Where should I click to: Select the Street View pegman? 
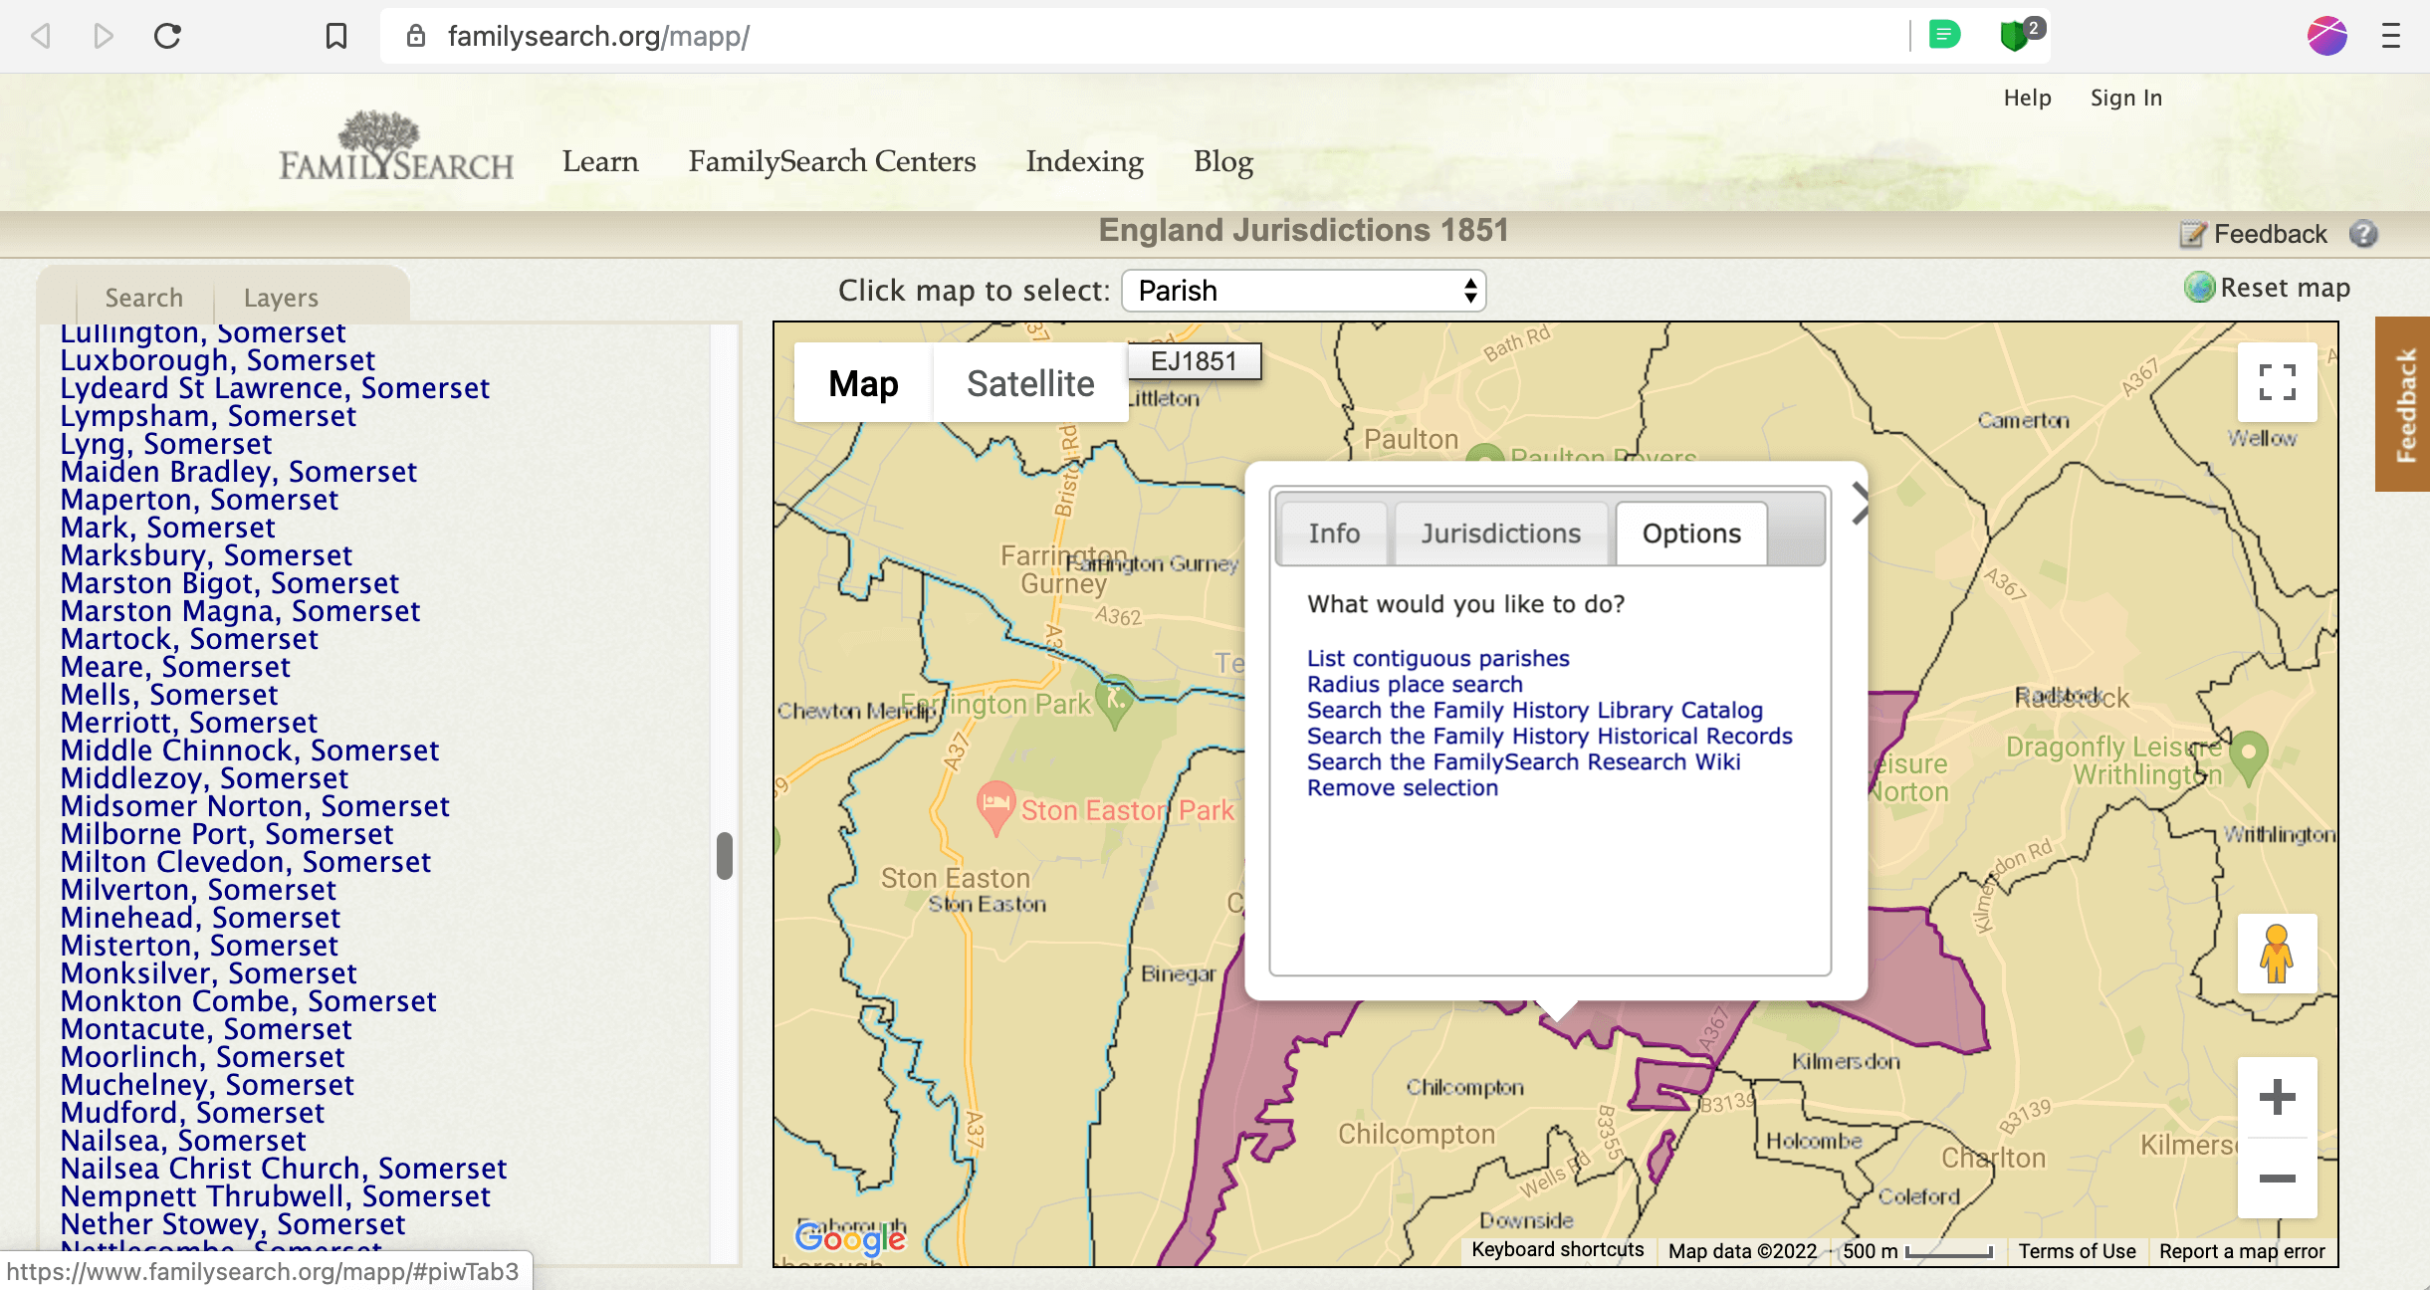(2277, 954)
